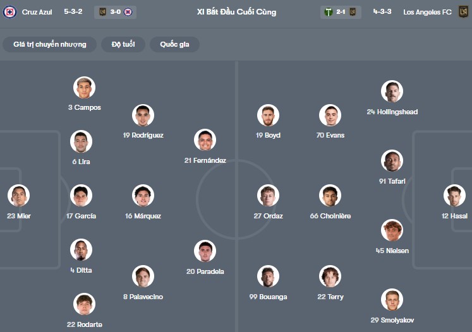
Task: Toggle the Giá trị chuyển nhượng filter
Action: pos(50,44)
